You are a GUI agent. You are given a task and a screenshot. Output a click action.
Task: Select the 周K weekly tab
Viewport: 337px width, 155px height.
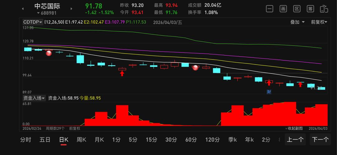[x=82, y=140]
